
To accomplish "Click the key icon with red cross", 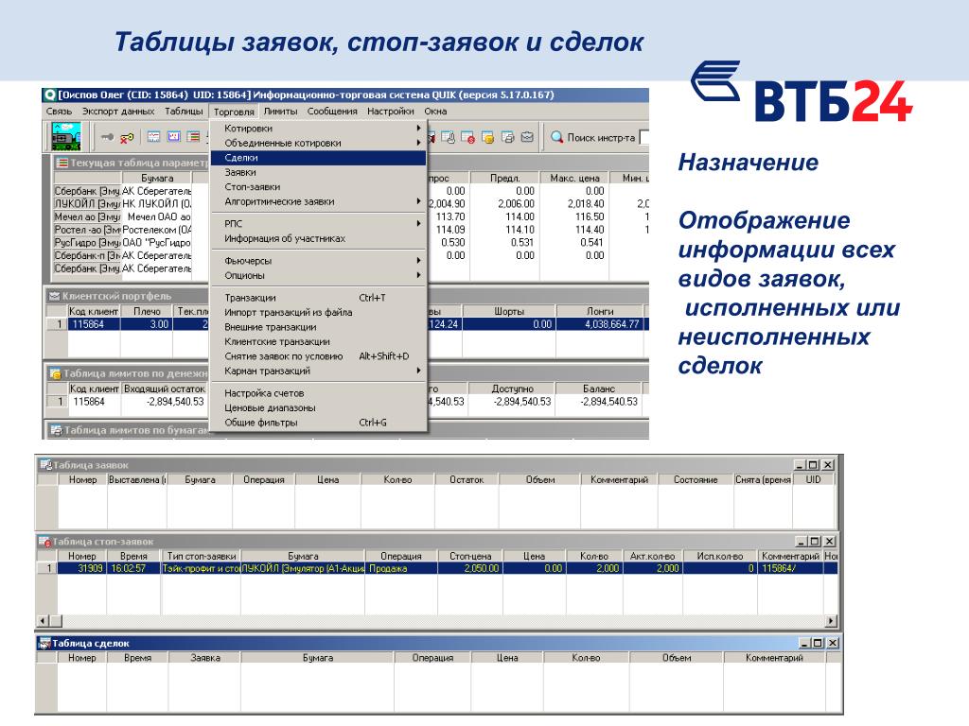I will [127, 138].
